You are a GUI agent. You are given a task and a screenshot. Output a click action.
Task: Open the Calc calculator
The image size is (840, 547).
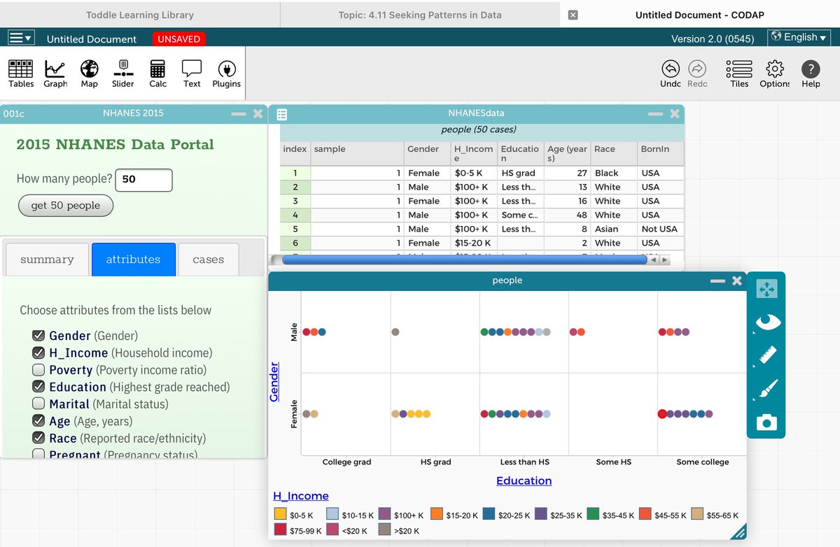(158, 73)
